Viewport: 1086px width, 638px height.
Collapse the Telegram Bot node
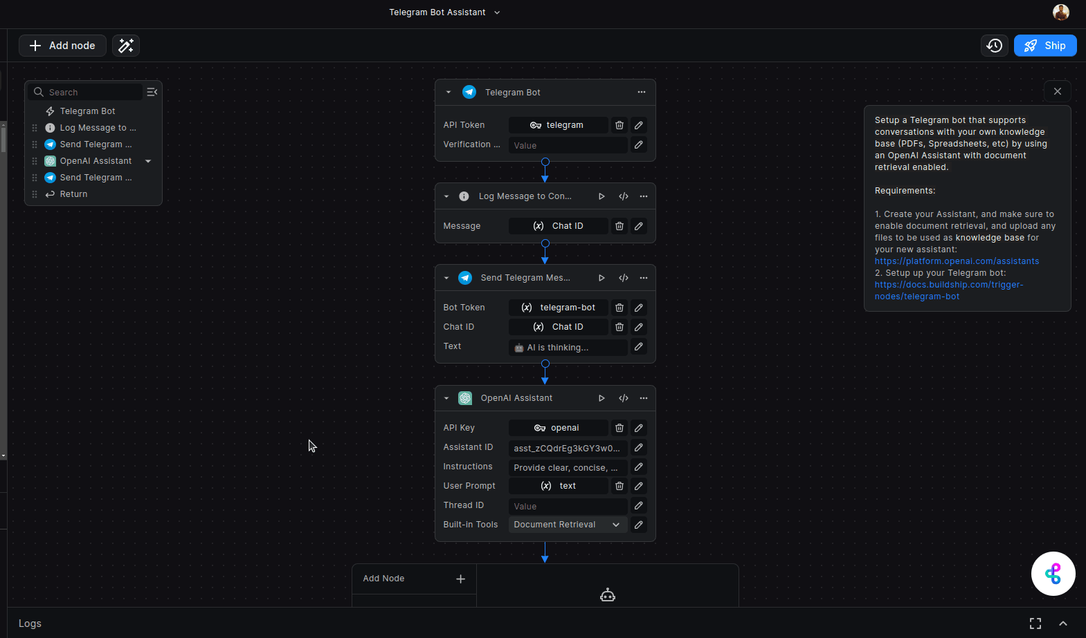coord(449,92)
